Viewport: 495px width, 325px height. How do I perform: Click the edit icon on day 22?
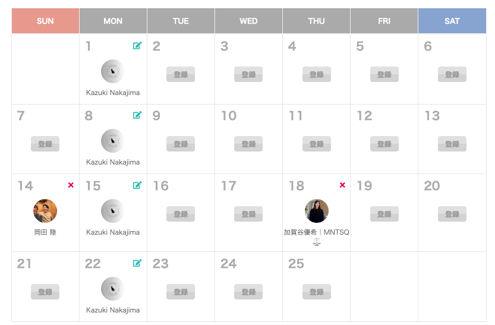point(137,263)
